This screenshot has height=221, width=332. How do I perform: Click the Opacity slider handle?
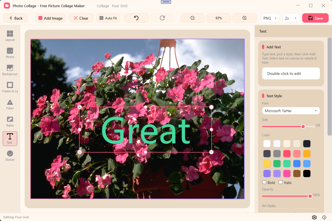point(310,196)
